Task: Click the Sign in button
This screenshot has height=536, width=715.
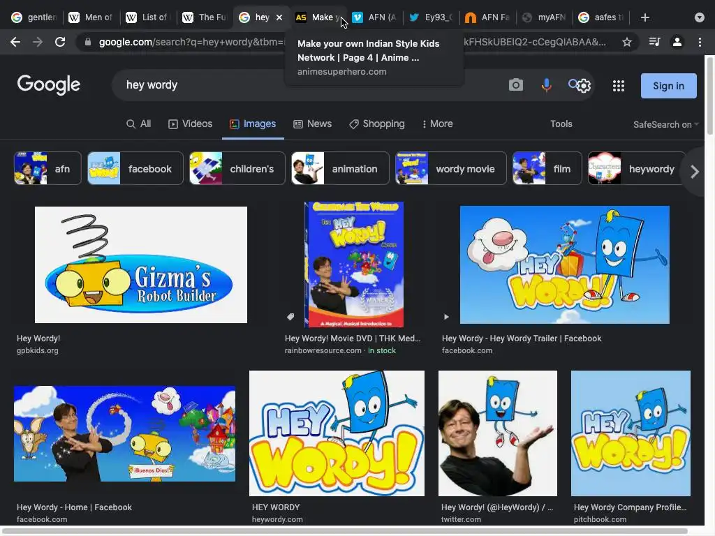Action: click(668, 86)
